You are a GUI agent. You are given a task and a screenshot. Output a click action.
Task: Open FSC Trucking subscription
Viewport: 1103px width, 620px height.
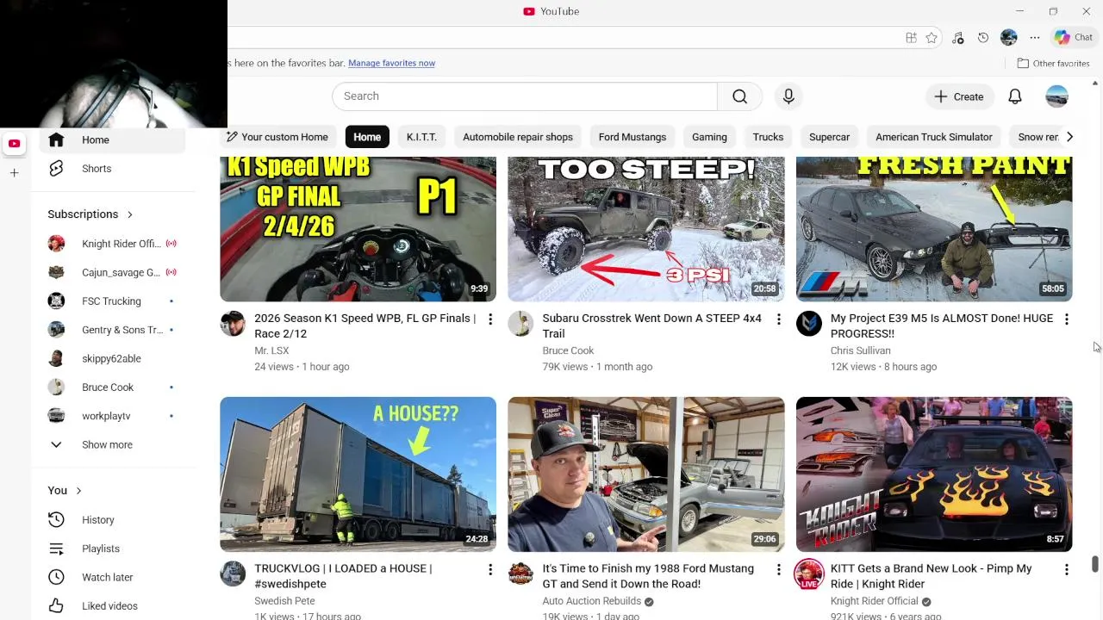pos(112,301)
